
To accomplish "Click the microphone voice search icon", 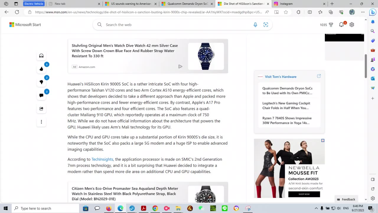I will 255,25.
